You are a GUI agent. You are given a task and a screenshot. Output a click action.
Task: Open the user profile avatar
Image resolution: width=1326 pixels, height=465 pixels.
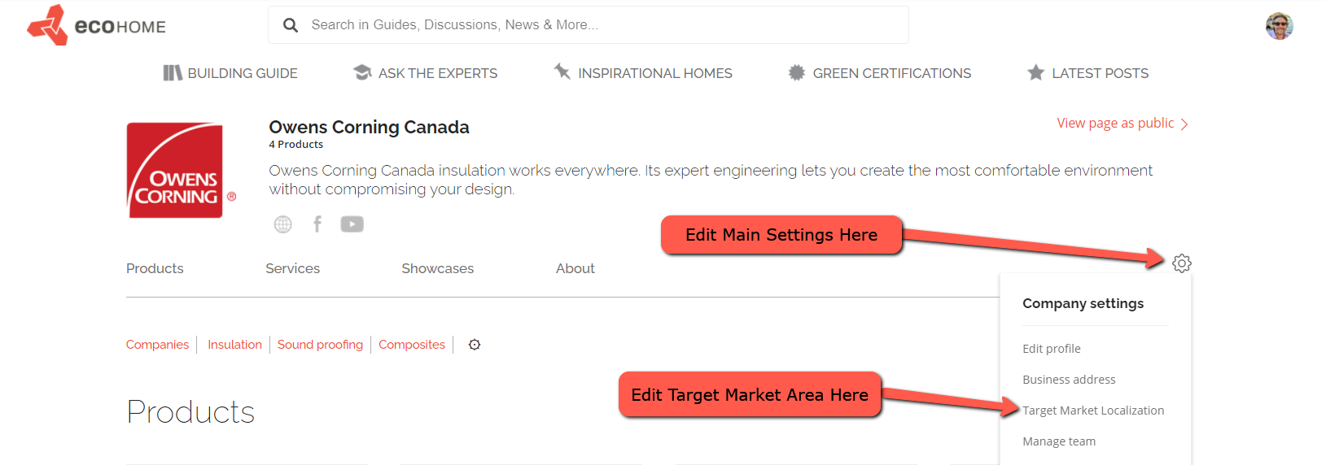tap(1279, 26)
